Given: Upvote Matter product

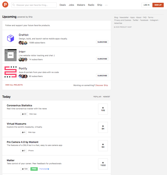Looking at the screenshot, I should [x=103, y=164].
